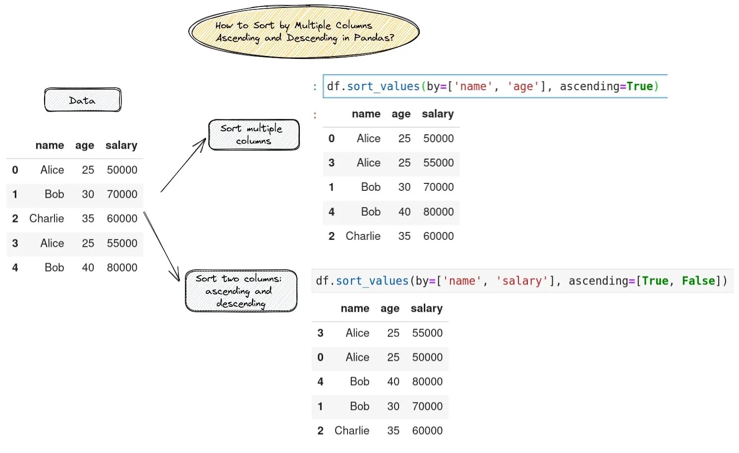Image resolution: width=739 pixels, height=453 pixels.
Task: Click the 'salary' column header in the bottom result table
Action: (426, 308)
